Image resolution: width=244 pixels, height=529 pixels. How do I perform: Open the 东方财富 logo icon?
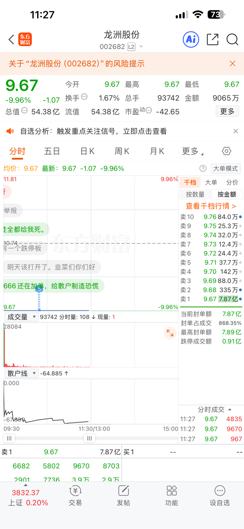(25, 39)
